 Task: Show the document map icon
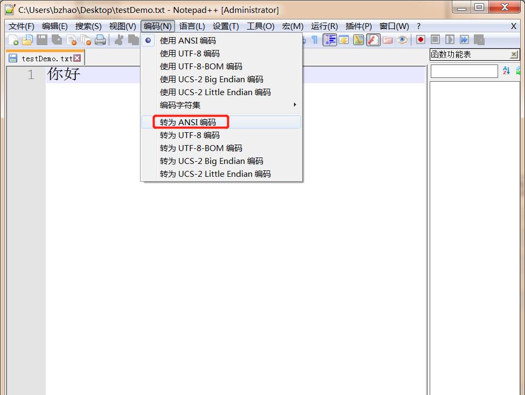[359, 40]
